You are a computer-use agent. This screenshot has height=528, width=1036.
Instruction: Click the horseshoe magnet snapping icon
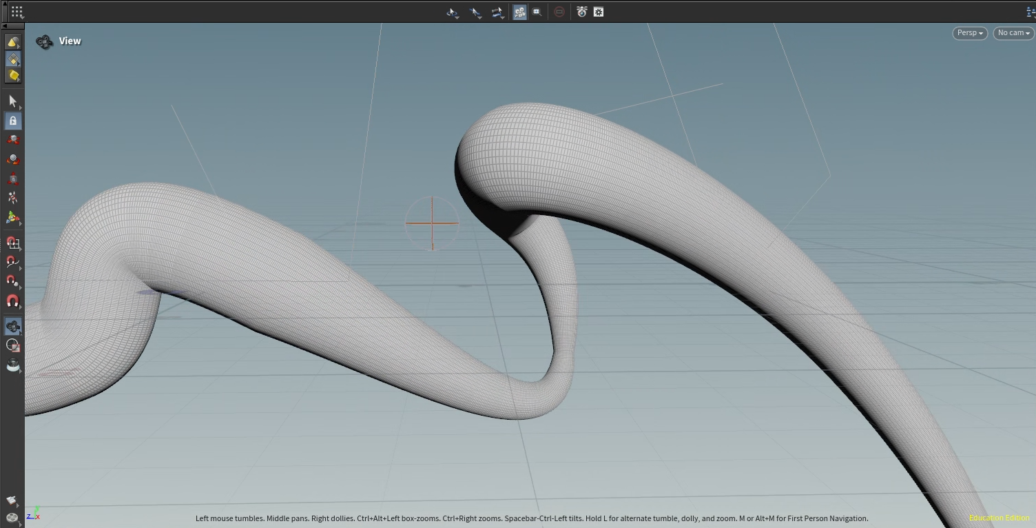12,301
